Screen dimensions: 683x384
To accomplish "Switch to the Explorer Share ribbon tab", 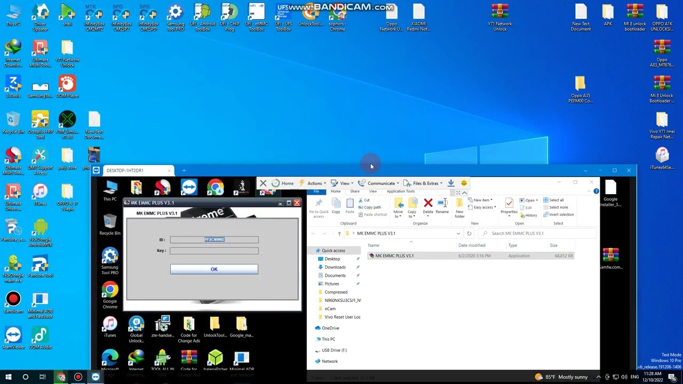I will [x=355, y=191].
